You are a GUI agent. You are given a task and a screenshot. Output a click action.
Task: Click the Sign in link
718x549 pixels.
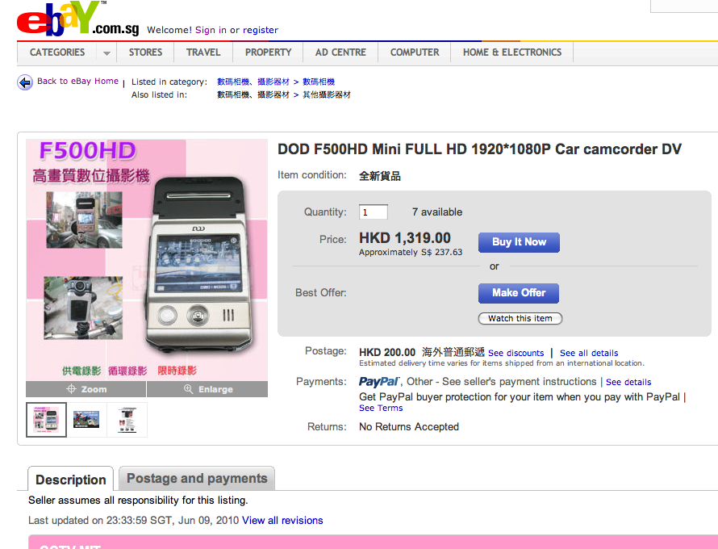coord(211,30)
